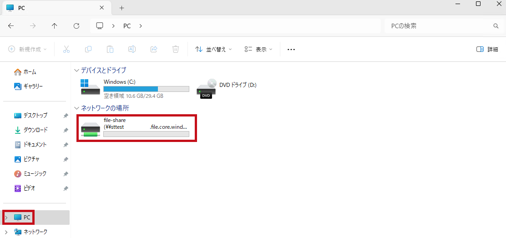Viewport: 506px width, 238px height.
Task: Go up one folder level
Action: [x=55, y=26]
